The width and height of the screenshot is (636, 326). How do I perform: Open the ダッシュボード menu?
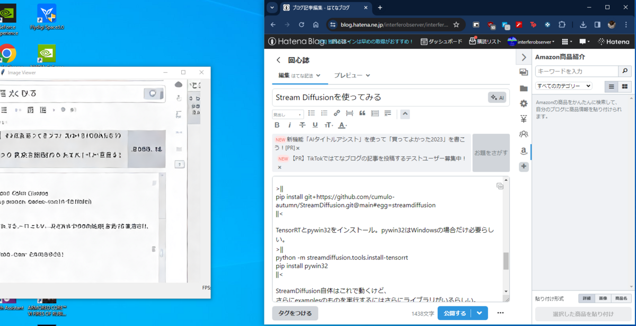click(x=444, y=41)
